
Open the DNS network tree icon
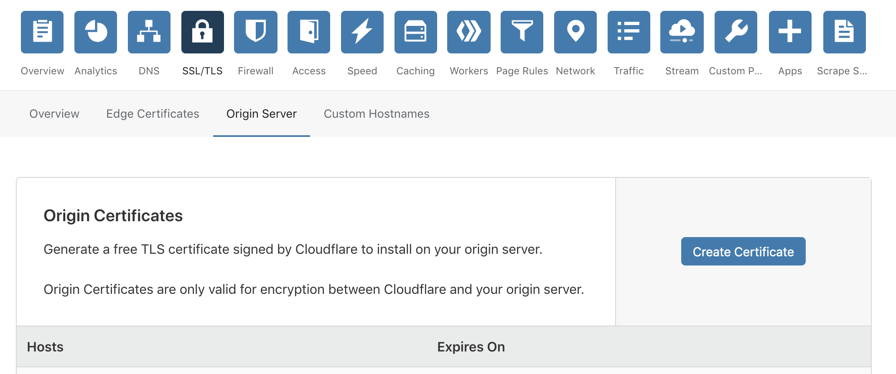coord(149,32)
